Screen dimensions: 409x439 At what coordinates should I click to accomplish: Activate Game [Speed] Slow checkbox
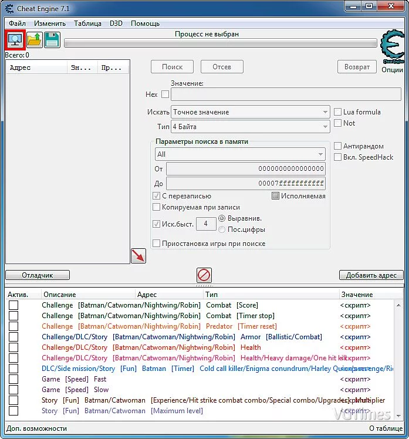point(13,390)
